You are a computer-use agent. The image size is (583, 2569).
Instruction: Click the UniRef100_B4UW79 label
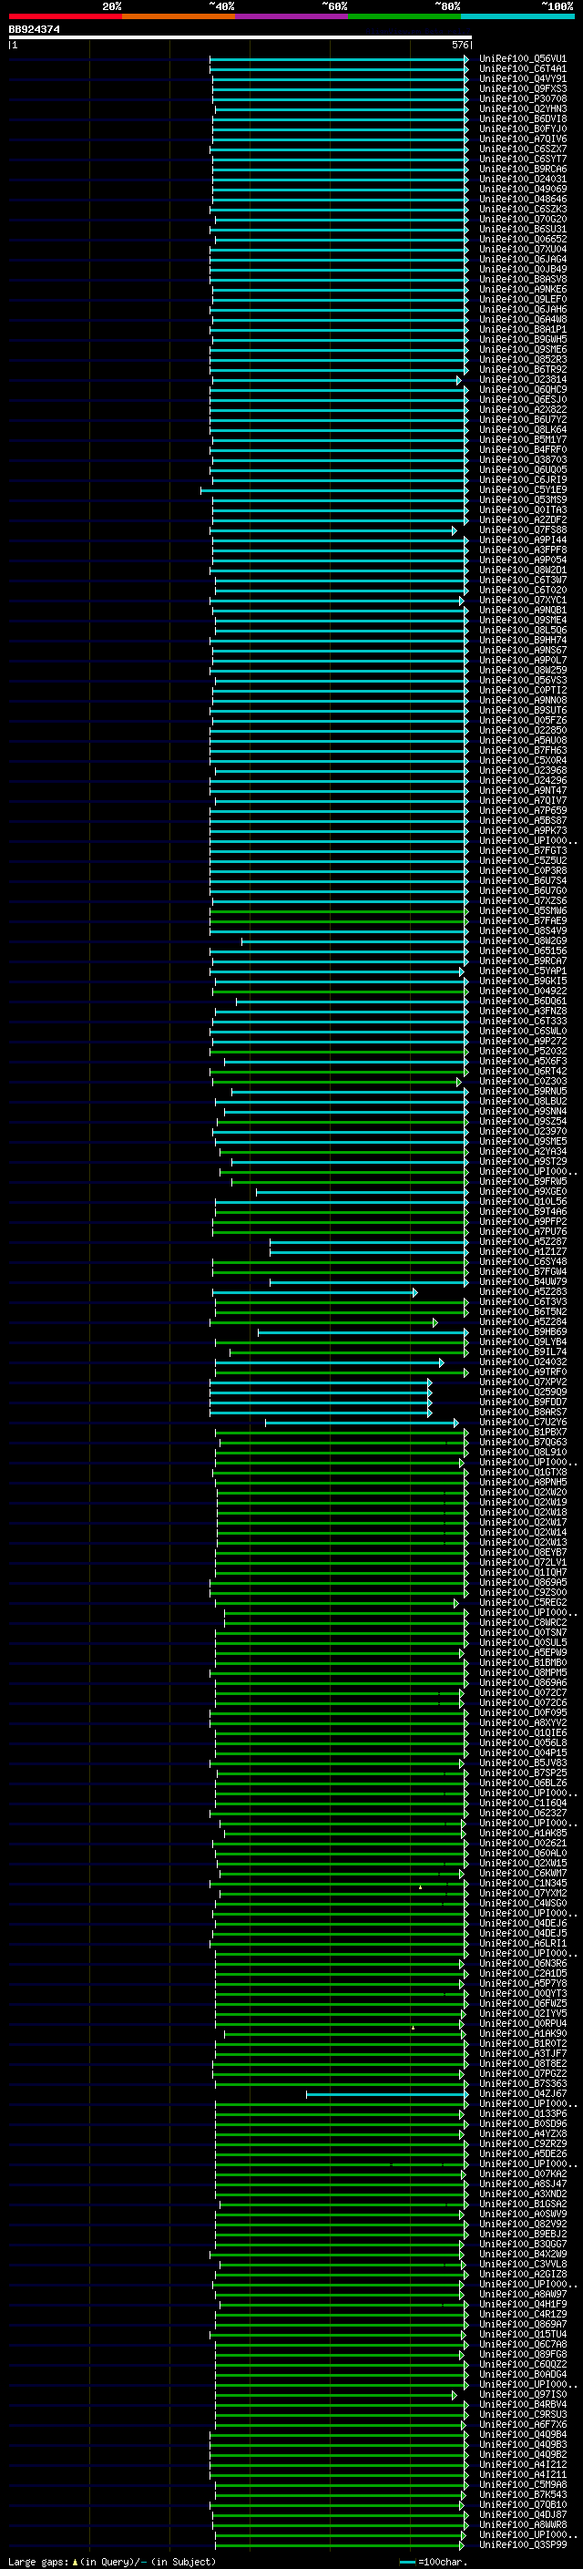pos(523,1282)
